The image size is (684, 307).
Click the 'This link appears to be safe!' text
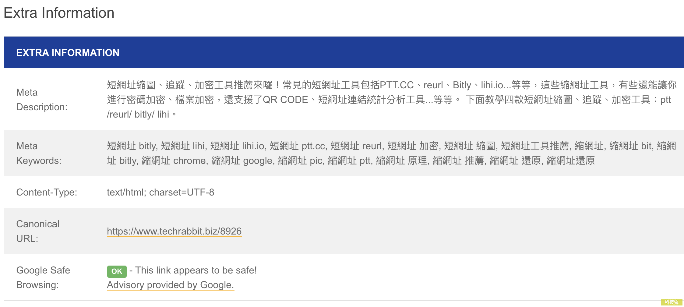196,270
